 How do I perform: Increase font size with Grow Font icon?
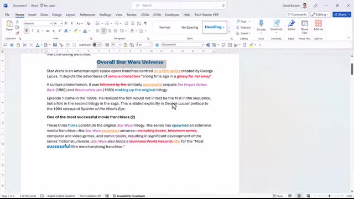[x=66, y=23]
